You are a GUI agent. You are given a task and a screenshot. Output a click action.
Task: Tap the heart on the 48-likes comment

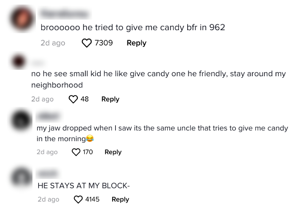coord(73,99)
